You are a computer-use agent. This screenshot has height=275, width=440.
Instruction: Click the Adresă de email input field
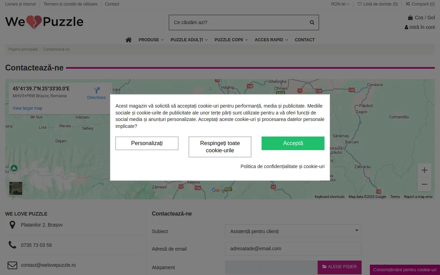tap(293, 249)
